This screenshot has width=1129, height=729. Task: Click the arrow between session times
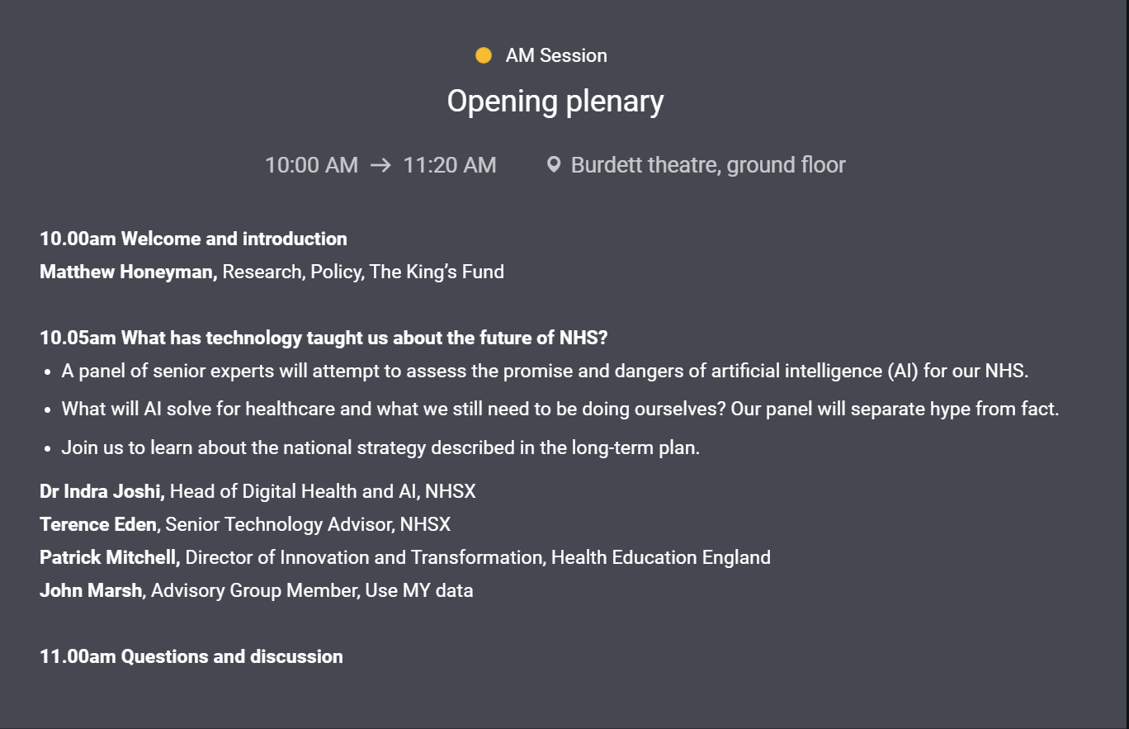380,165
